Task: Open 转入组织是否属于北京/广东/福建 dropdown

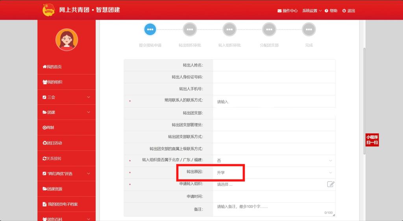Action: click(274, 161)
